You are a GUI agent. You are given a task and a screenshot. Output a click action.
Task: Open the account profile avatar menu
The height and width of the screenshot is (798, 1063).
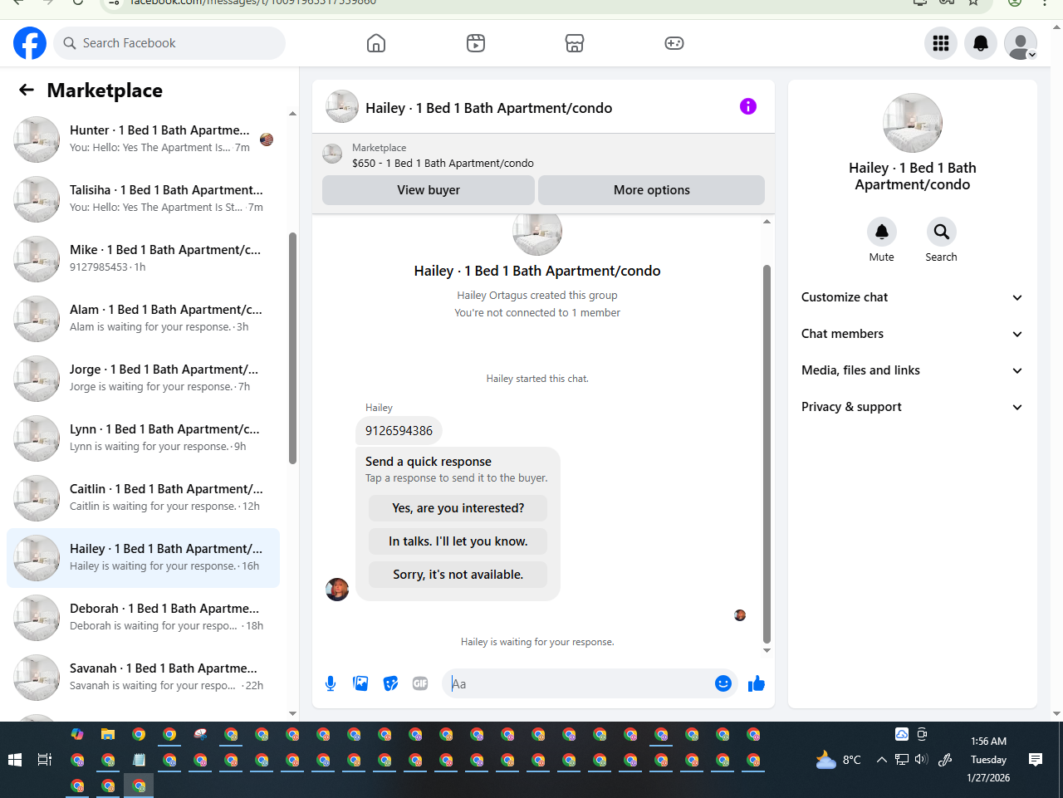tap(1021, 43)
